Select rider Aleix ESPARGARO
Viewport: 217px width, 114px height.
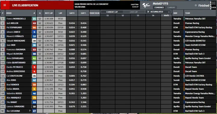click(x=15, y=58)
